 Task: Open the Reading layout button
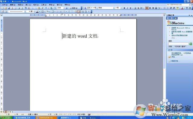click(74, 8)
